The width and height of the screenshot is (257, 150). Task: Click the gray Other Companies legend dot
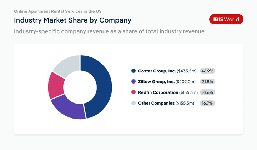(133, 103)
